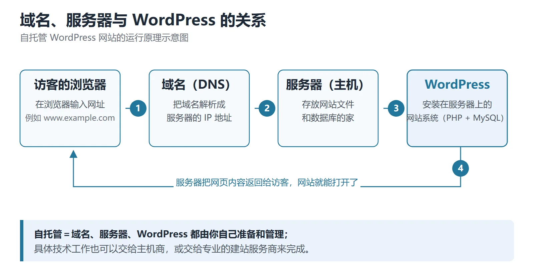Click example URL text www.example.com
Image resolution: width=534 pixels, height=280 pixels.
coord(79,118)
